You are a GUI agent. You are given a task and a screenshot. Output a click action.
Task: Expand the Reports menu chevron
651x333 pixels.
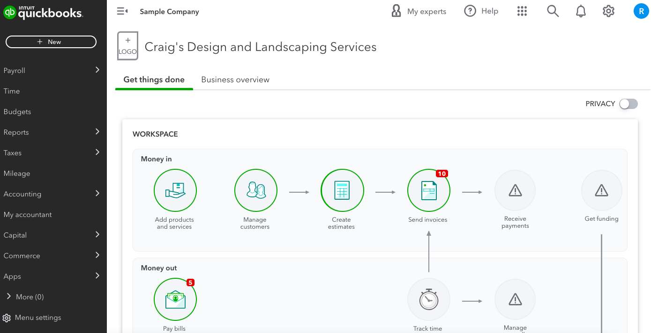(97, 131)
